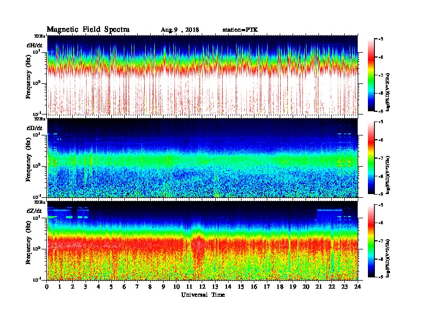The height and width of the screenshot is (329, 426).
Task: Click the "Magnetic Field Spectra" title
Action: (x=88, y=30)
